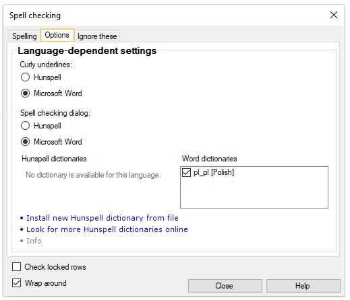Choose Hunspell for spell checking dialog
This screenshot has width=350, height=300.
25,126
